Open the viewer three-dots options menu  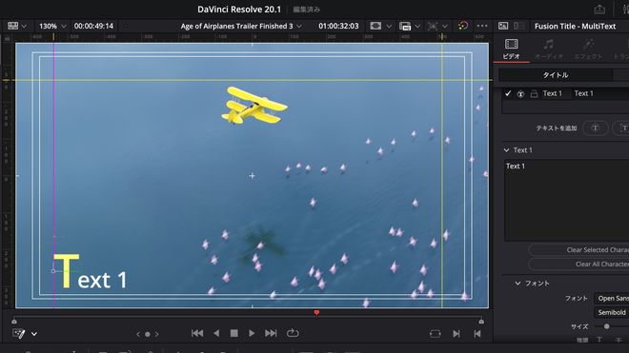click(482, 26)
